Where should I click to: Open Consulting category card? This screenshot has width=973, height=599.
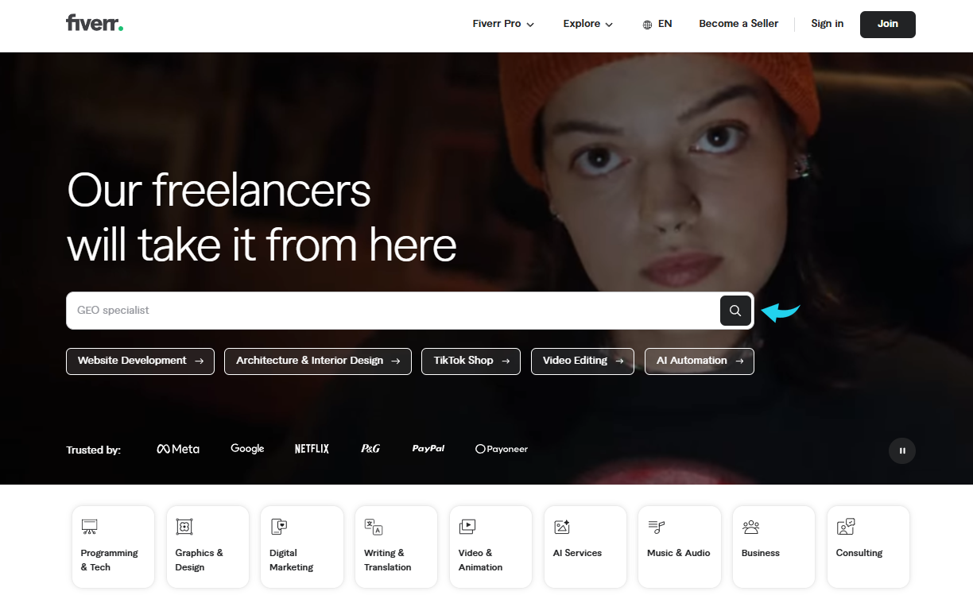point(868,547)
